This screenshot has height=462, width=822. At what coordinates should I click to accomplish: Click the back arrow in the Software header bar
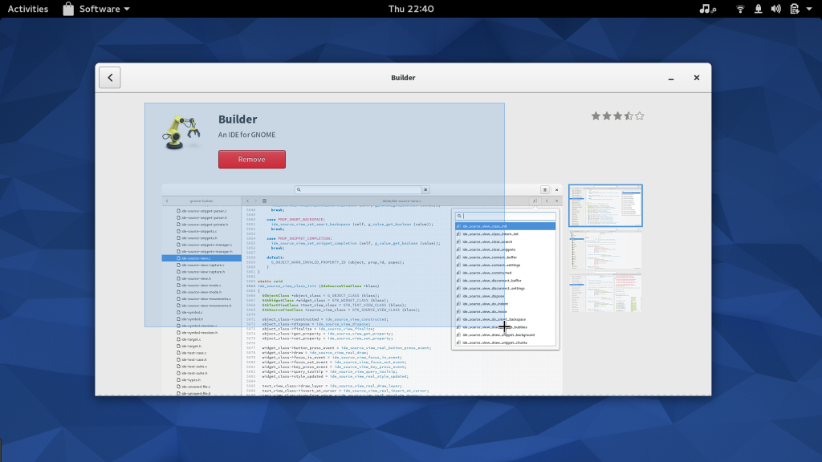tap(109, 77)
